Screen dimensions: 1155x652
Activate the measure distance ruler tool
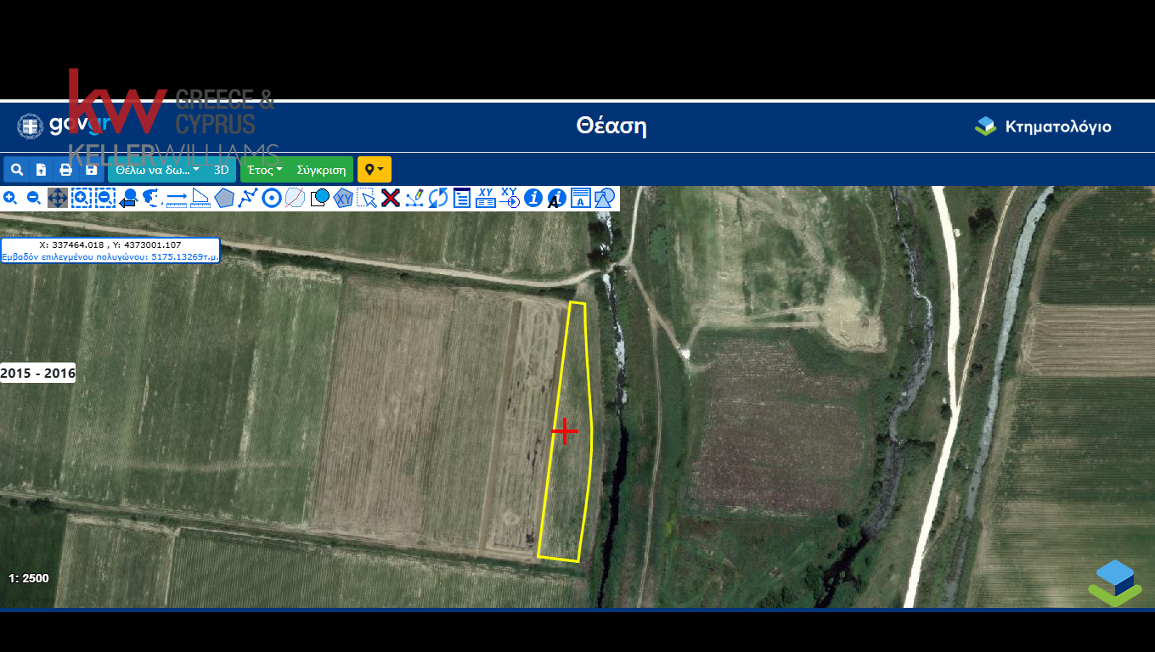tap(177, 199)
